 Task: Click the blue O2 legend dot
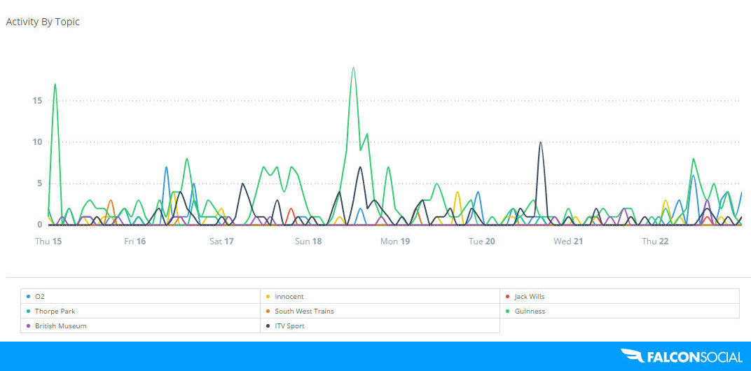(x=27, y=297)
